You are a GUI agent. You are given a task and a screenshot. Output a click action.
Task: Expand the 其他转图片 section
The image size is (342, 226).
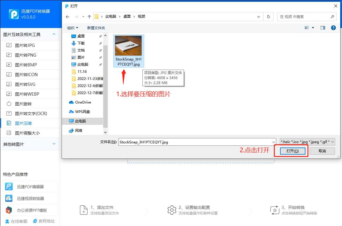[54, 144]
